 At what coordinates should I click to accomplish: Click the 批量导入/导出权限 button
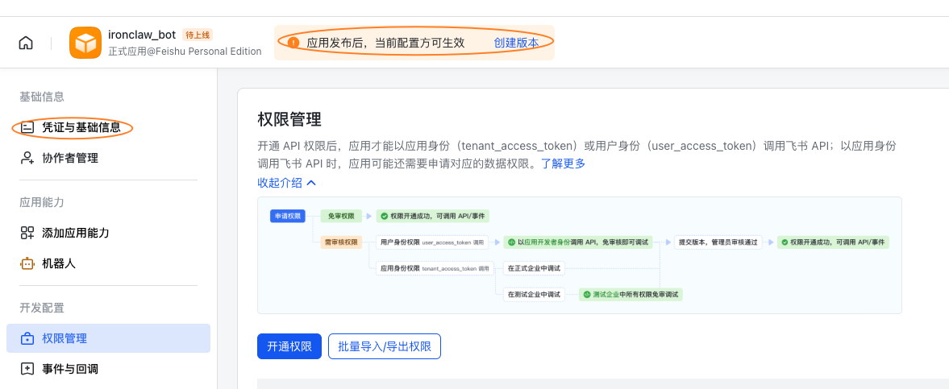point(385,346)
